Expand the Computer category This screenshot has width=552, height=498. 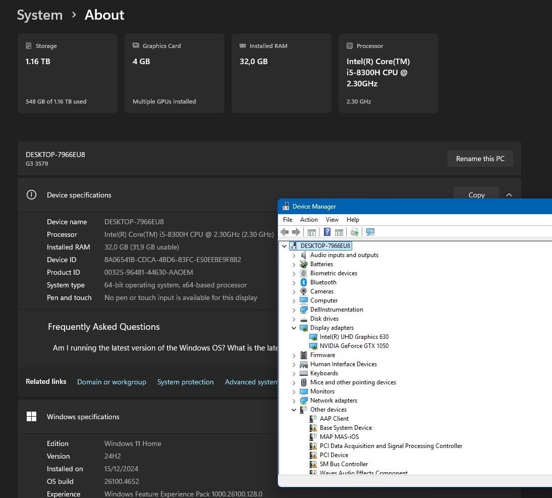pyautogui.click(x=294, y=301)
